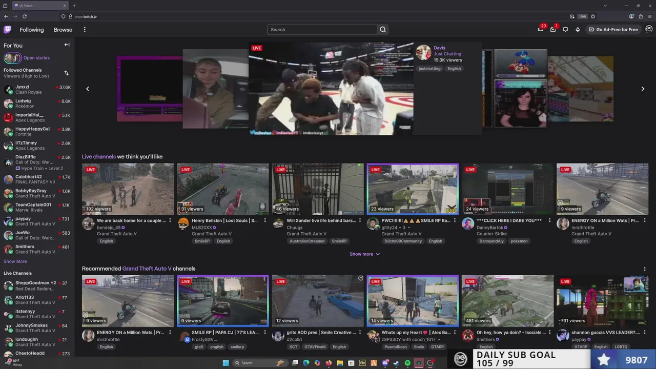This screenshot has width=656, height=369.
Task: Open the user profile avatar menu
Action: [x=649, y=29]
